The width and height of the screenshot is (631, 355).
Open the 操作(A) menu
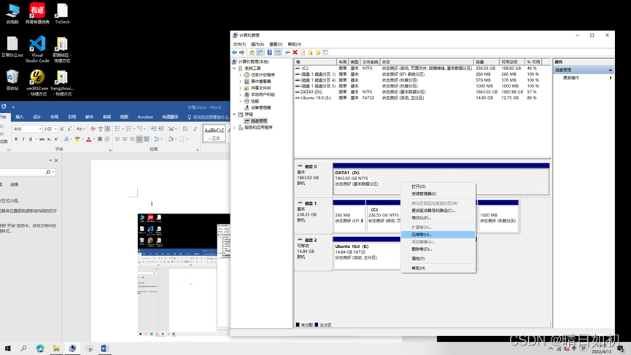(258, 44)
